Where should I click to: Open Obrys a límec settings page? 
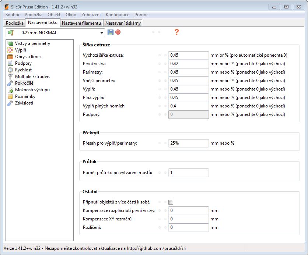click(28, 57)
